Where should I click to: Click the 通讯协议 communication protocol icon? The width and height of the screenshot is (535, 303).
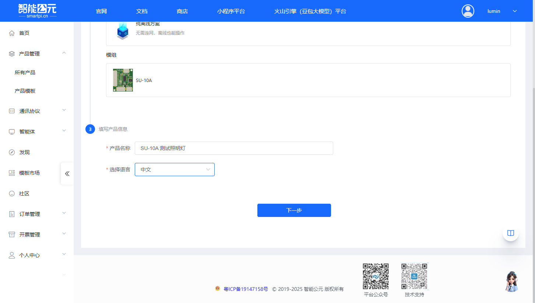pyautogui.click(x=11, y=111)
